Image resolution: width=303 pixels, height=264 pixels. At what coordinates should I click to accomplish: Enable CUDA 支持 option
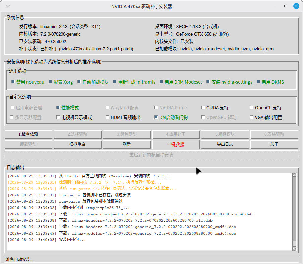(x=203, y=108)
